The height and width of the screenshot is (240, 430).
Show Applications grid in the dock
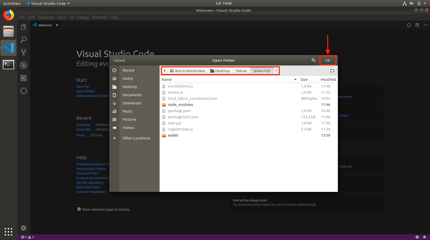pyautogui.click(x=8, y=232)
